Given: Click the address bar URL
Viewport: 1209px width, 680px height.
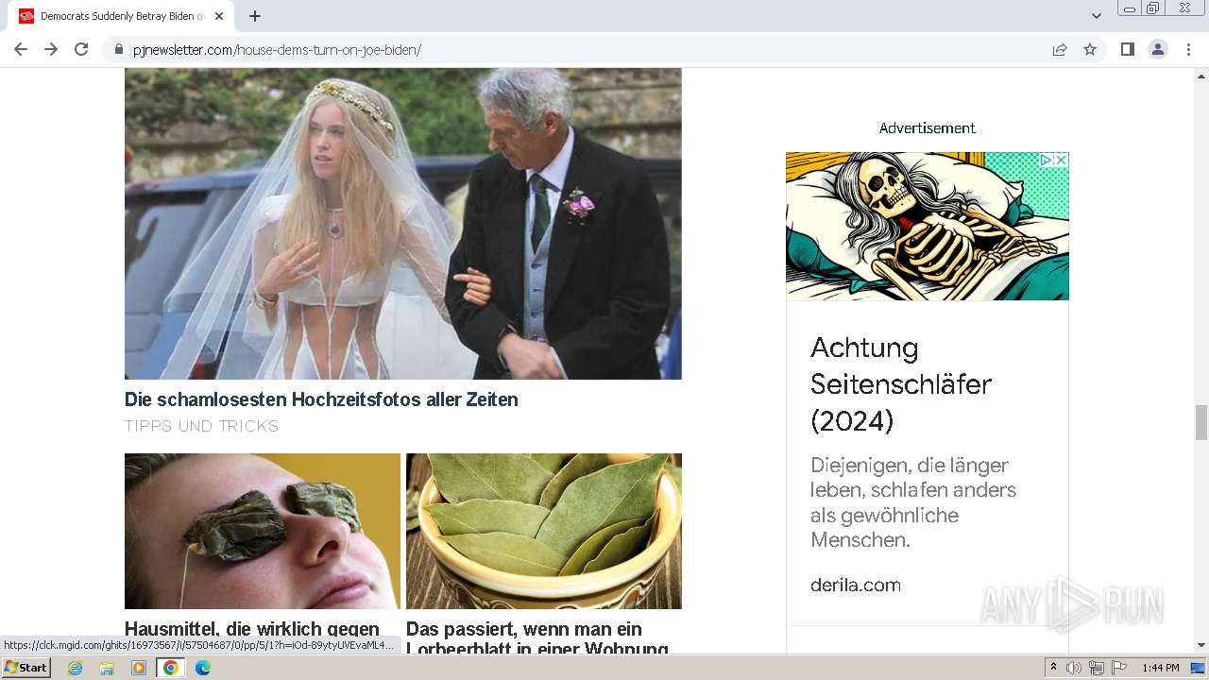Looking at the screenshot, I should point(277,50).
